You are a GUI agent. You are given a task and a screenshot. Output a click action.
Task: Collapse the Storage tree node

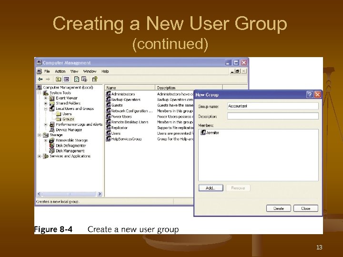click(x=40, y=135)
